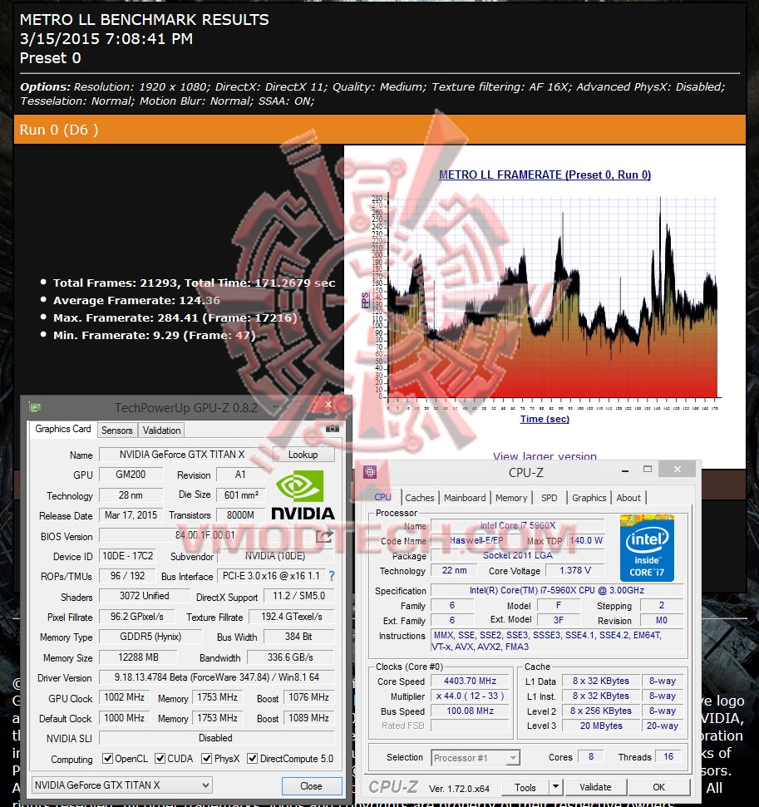Image resolution: width=759 pixels, height=807 pixels.
Task: Open the Graphics tab in CPU-Z
Action: pyautogui.click(x=589, y=498)
